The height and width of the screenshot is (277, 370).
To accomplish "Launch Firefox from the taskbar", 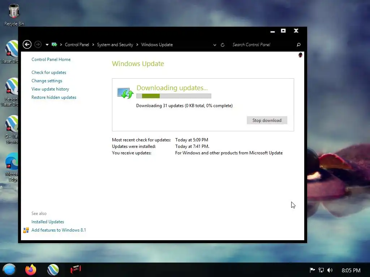I will click(x=31, y=270).
